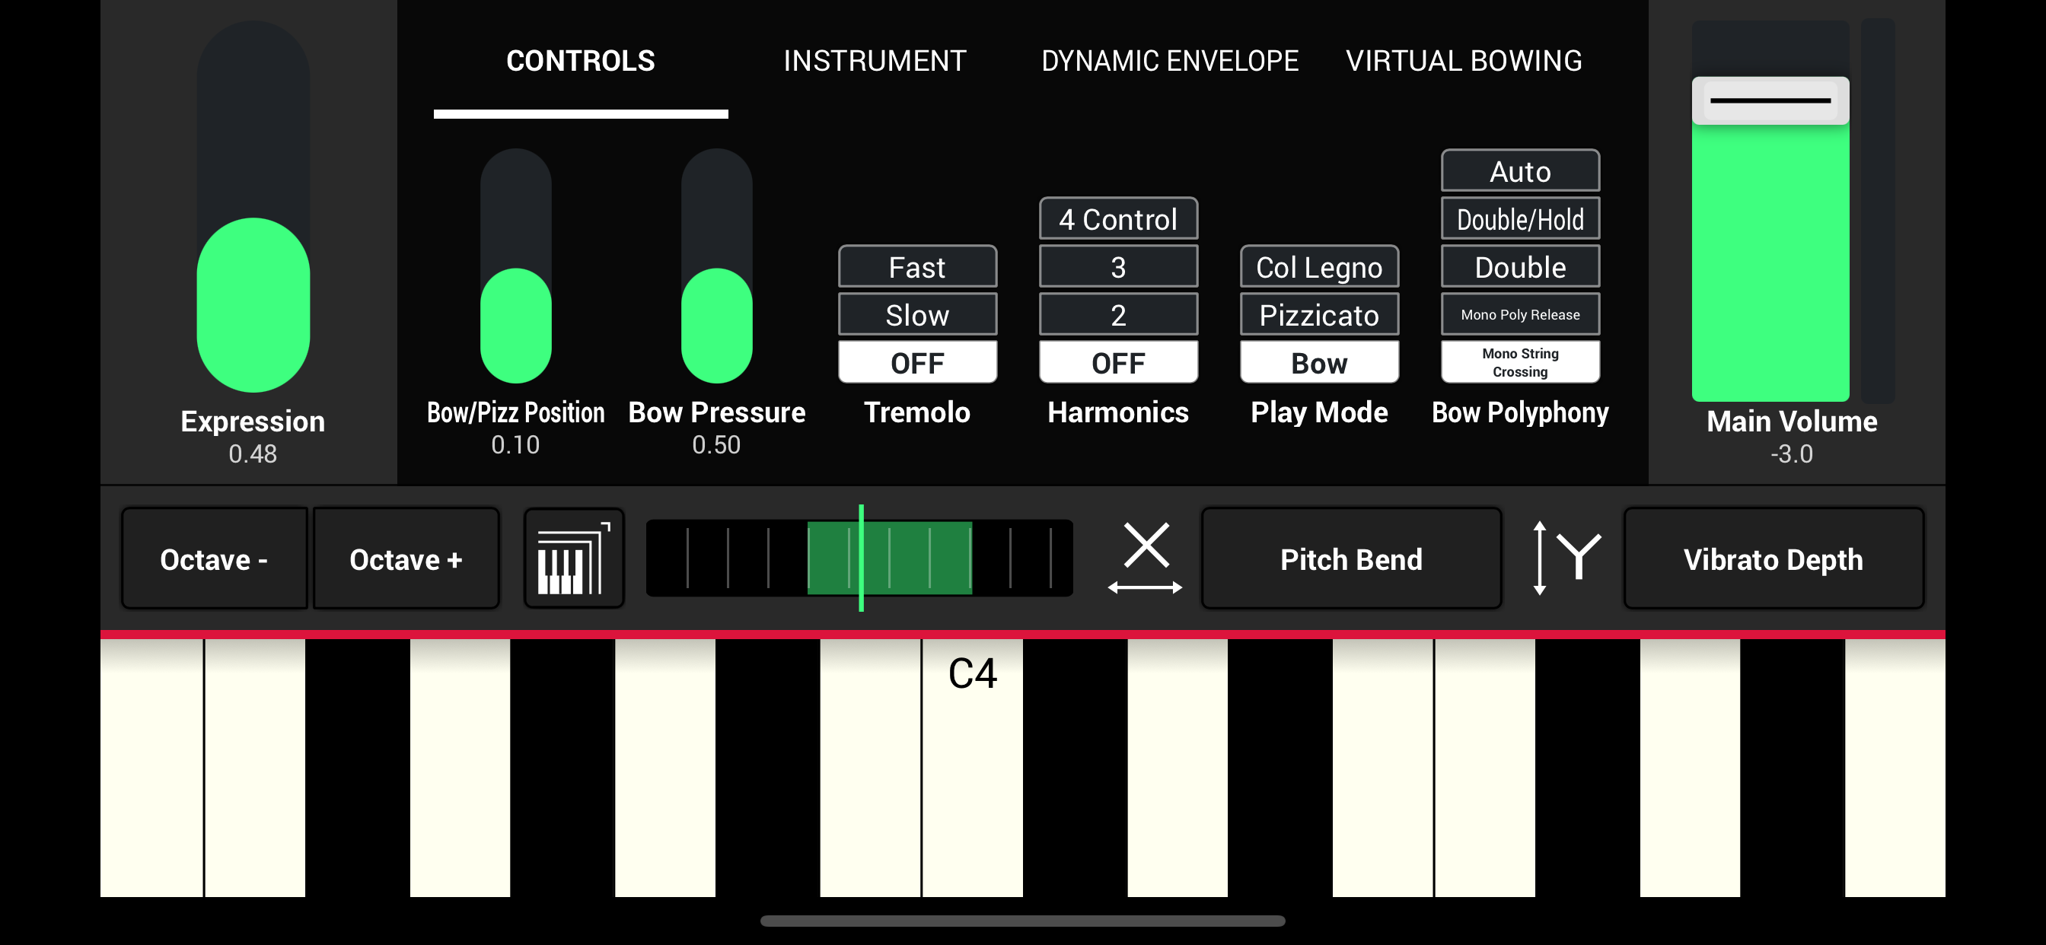
Task: Click the Bow Pressure slider
Action: 716,266
